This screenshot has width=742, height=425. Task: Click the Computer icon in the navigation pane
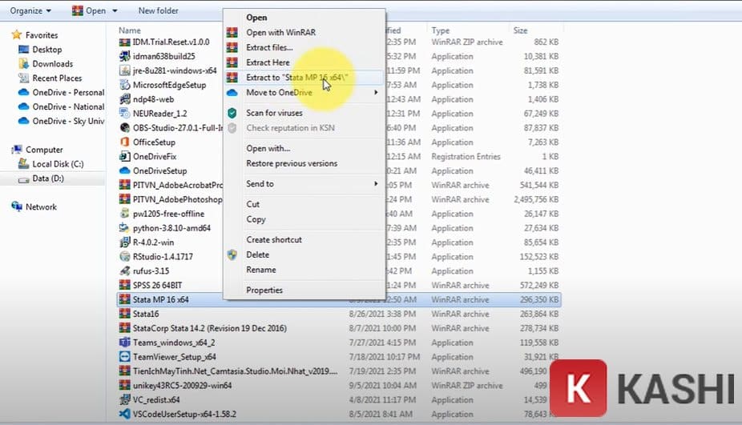(x=17, y=150)
